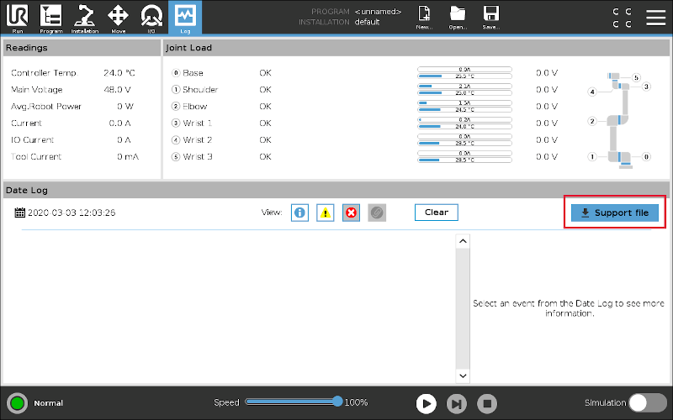Toggle the greyed-out log view filter
This screenshot has height=420, width=673.
pyautogui.click(x=377, y=213)
